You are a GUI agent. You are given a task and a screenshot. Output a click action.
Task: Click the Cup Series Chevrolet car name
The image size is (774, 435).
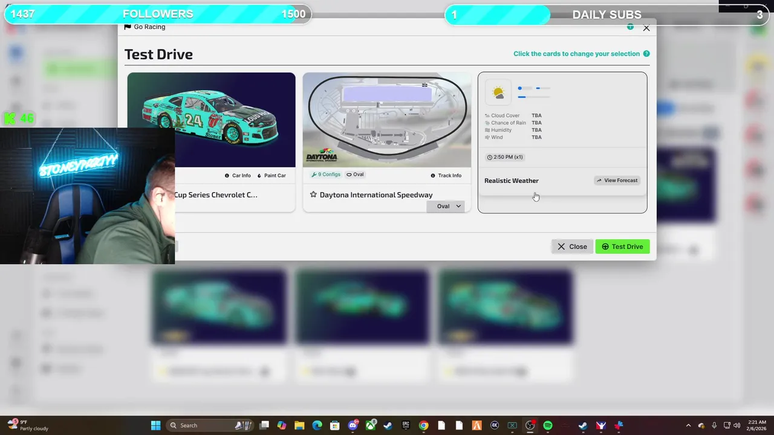[x=216, y=195]
